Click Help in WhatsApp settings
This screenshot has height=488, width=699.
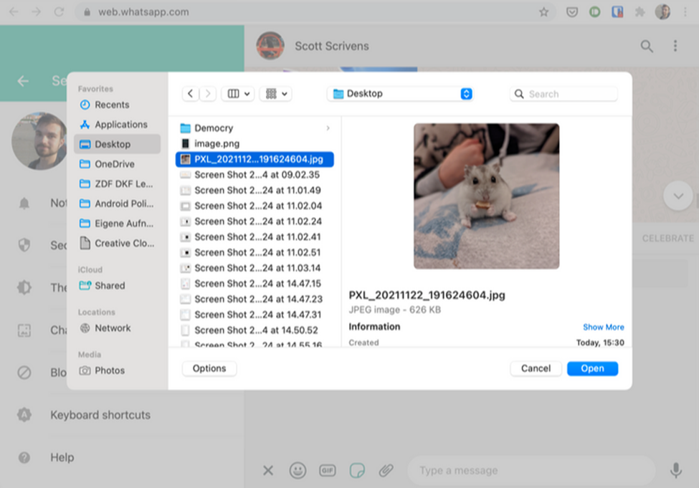62,457
